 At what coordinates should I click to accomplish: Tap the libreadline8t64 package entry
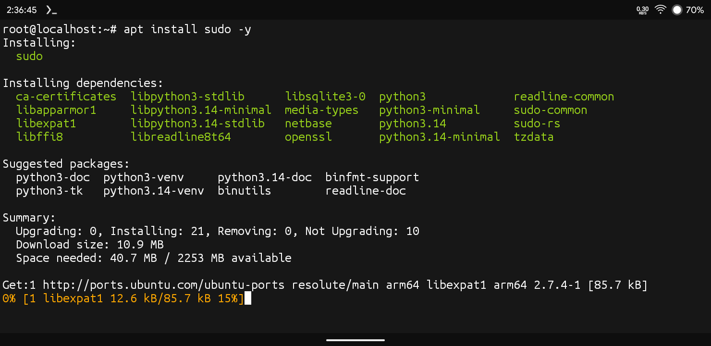[181, 137]
